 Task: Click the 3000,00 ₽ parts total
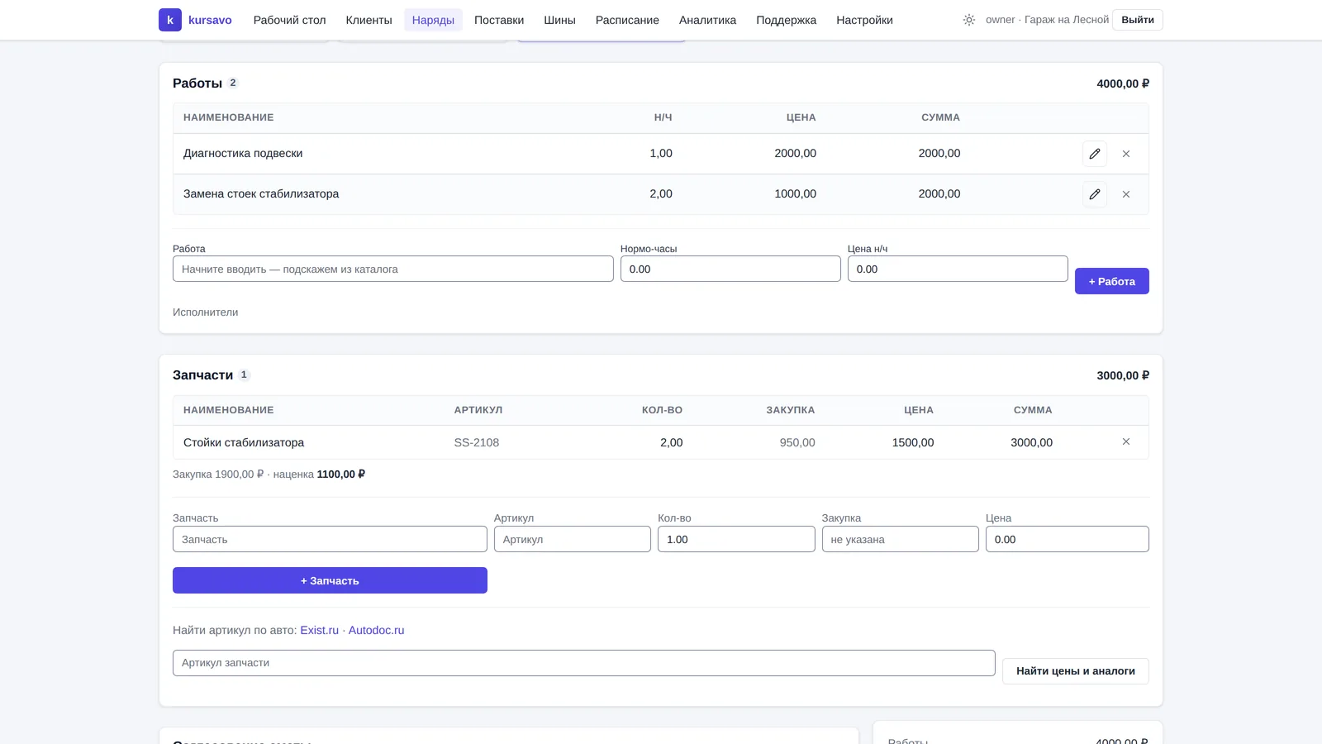click(x=1123, y=375)
